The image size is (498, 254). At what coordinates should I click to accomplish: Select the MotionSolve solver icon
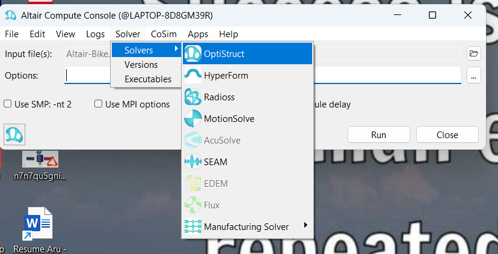coord(193,119)
